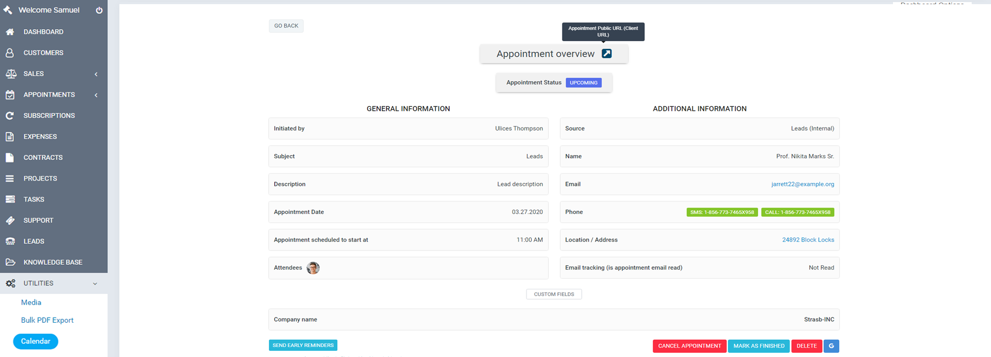Click the blue Google calendar G button
Image resolution: width=991 pixels, height=357 pixels.
831,346
